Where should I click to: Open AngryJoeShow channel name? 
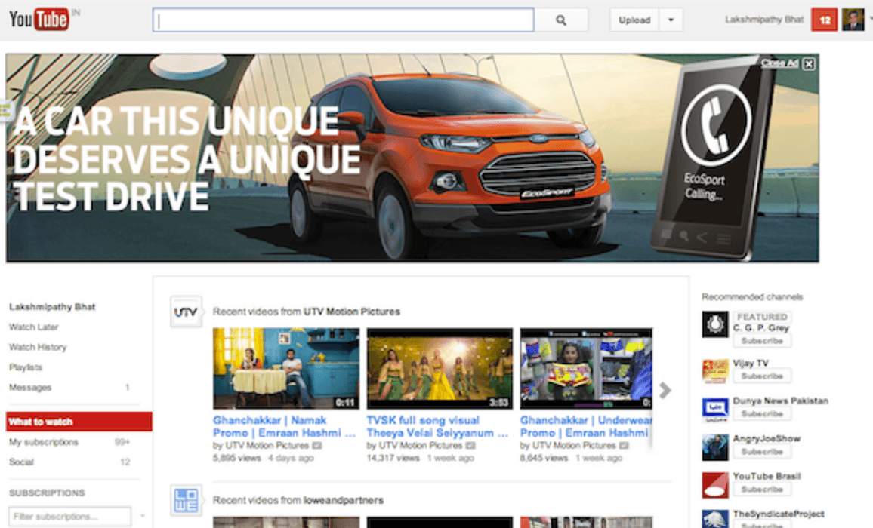click(767, 439)
